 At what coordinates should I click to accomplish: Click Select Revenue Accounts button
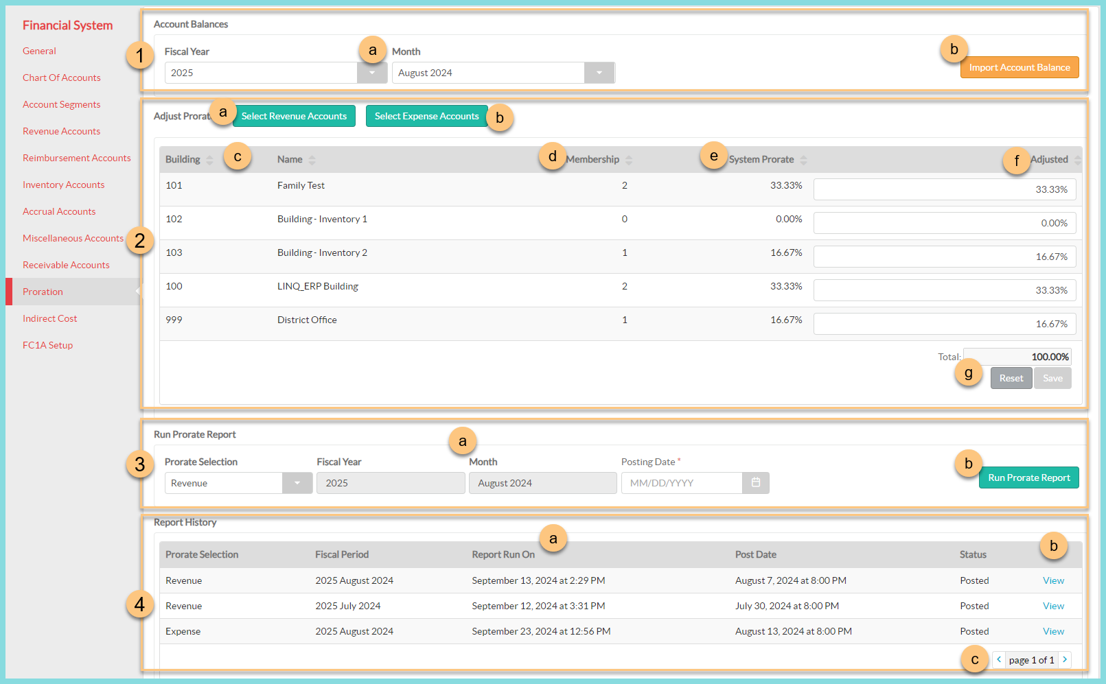[294, 116]
